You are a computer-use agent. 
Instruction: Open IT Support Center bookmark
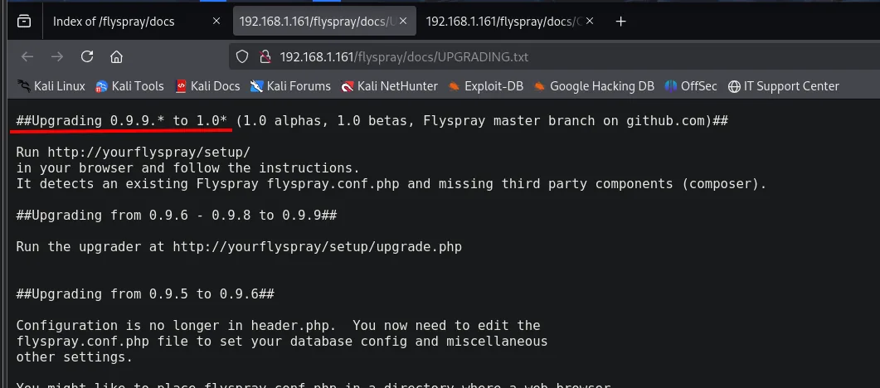coord(784,86)
